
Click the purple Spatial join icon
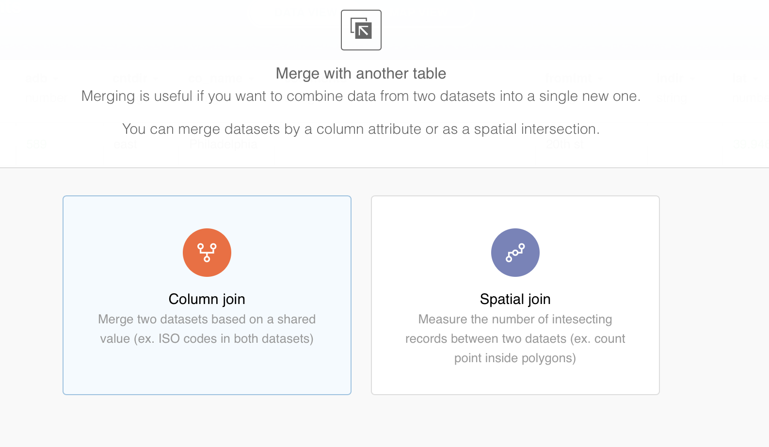pos(515,253)
